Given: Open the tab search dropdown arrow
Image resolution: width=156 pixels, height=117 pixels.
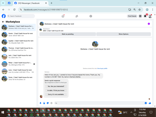Looking at the screenshot, I should (3, 3).
